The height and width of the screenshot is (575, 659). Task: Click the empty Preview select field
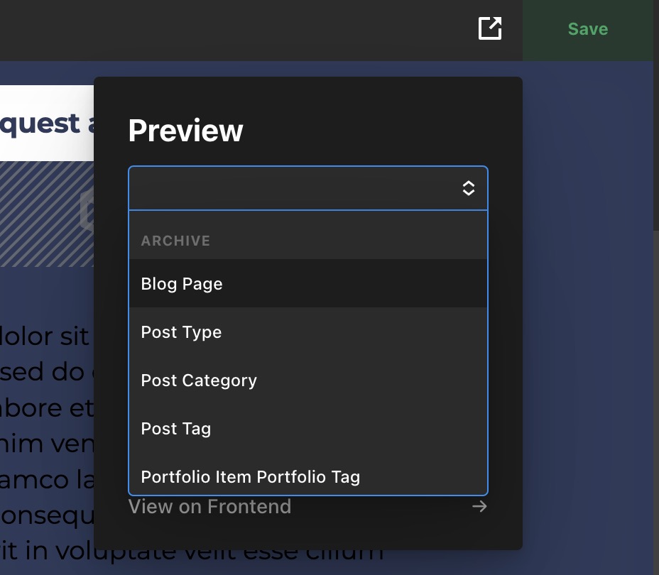[308, 188]
